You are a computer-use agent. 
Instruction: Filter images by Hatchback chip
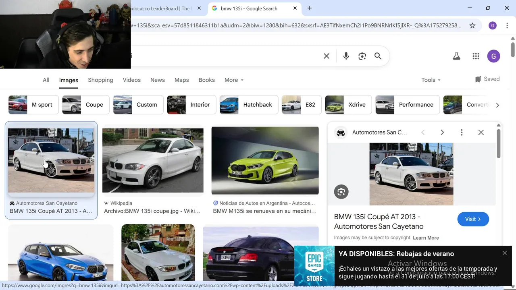pyautogui.click(x=249, y=105)
